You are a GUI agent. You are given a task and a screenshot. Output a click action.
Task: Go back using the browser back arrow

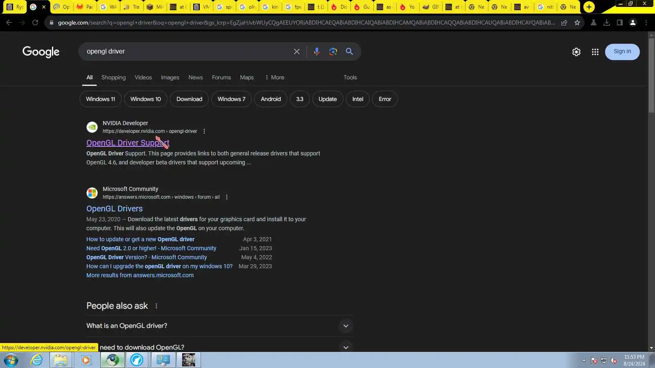coord(9,22)
